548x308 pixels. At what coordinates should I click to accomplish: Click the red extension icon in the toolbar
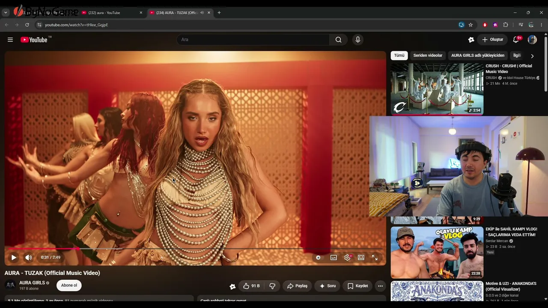coord(485,25)
